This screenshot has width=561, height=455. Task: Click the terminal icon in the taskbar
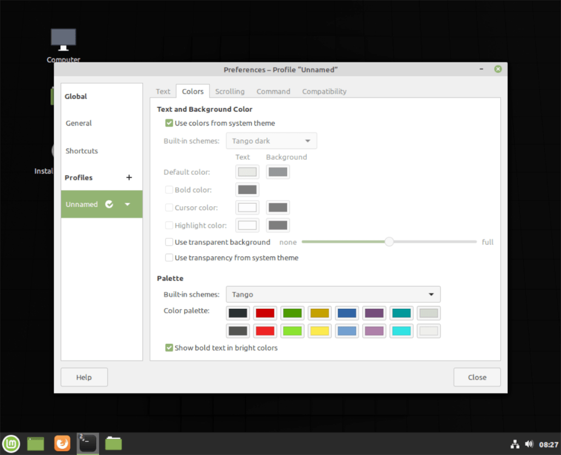pyautogui.click(x=87, y=444)
